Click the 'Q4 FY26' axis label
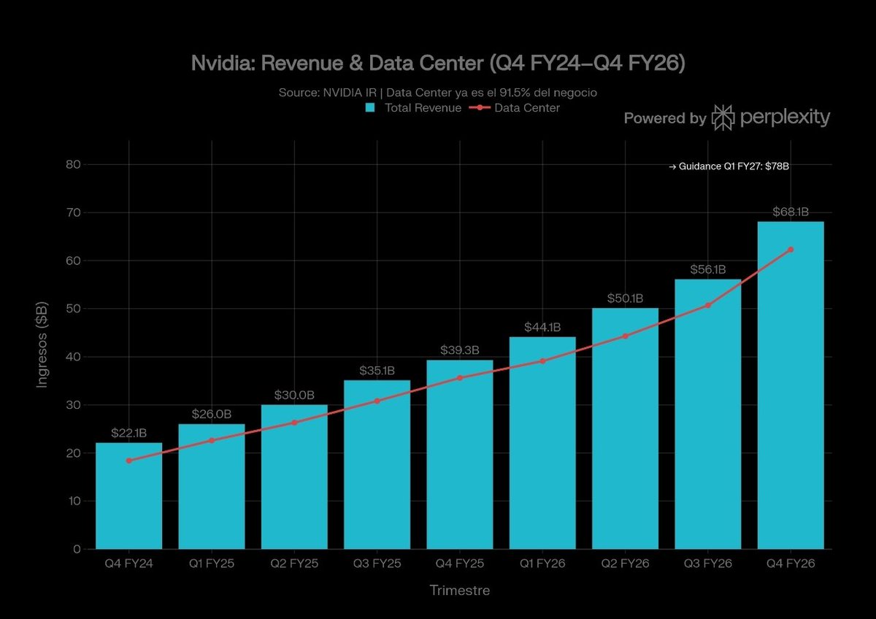The width and height of the screenshot is (876, 619). 791,564
